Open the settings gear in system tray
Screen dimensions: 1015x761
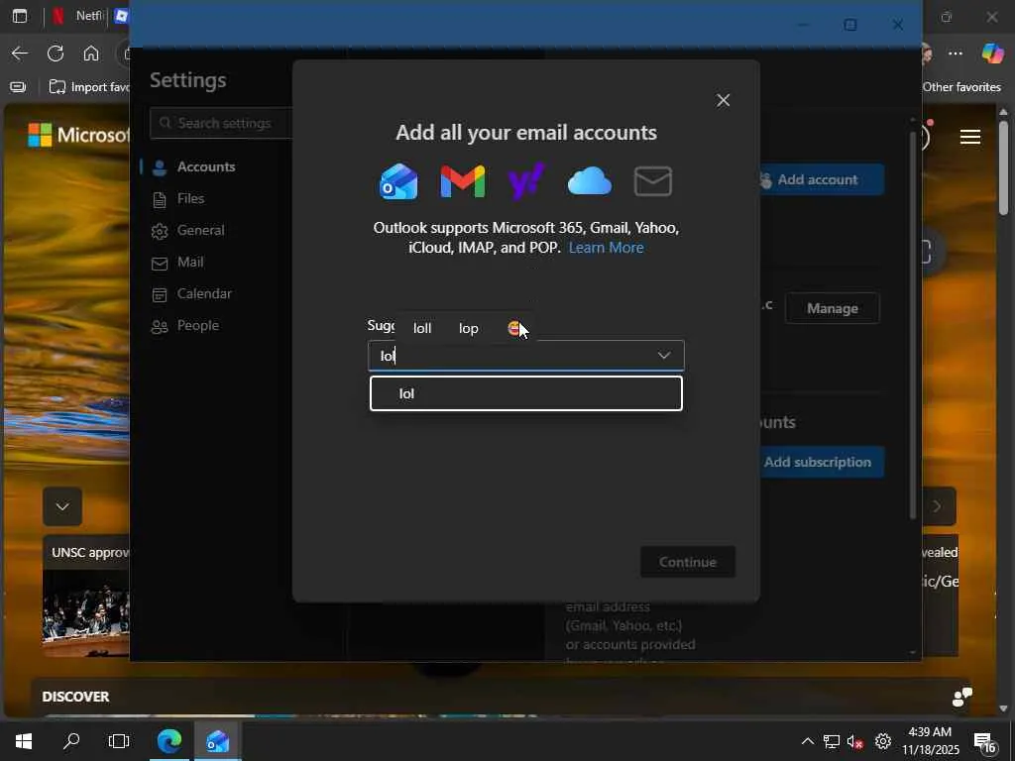[x=883, y=741]
